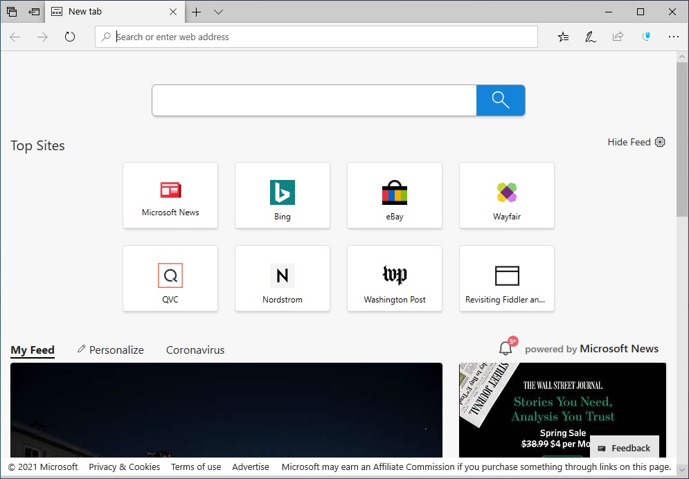Open a new tab with plus icon
The image size is (689, 479).
click(197, 12)
